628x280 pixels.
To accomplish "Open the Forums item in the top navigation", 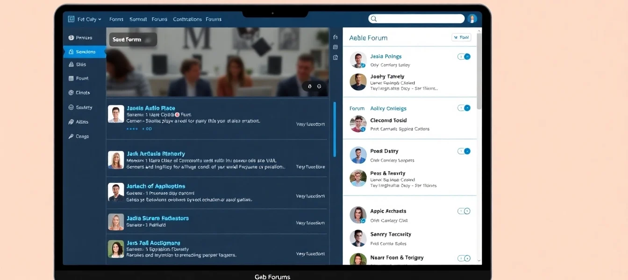I will [159, 19].
